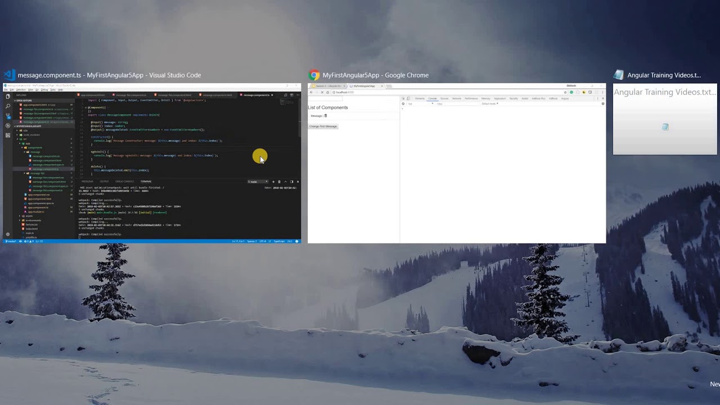Open the top context dropdown in the DevTools console
Viewport: 720px width, 405px height.
click(421, 103)
